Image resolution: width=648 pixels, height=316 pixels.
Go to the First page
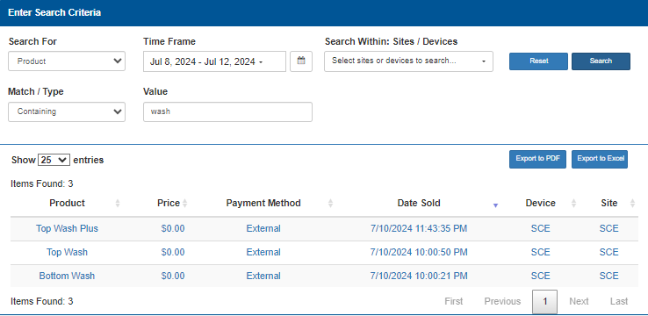point(454,302)
